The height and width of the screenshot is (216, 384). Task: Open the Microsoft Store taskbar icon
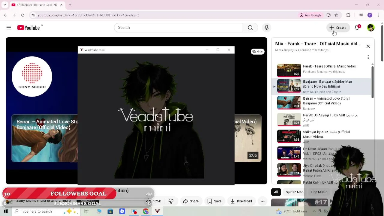pyautogui.click(x=110, y=211)
